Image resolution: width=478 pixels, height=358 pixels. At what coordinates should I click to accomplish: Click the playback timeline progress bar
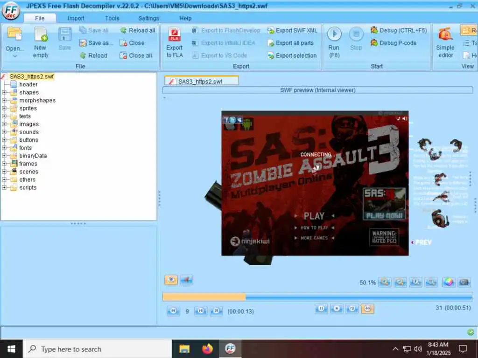317,296
